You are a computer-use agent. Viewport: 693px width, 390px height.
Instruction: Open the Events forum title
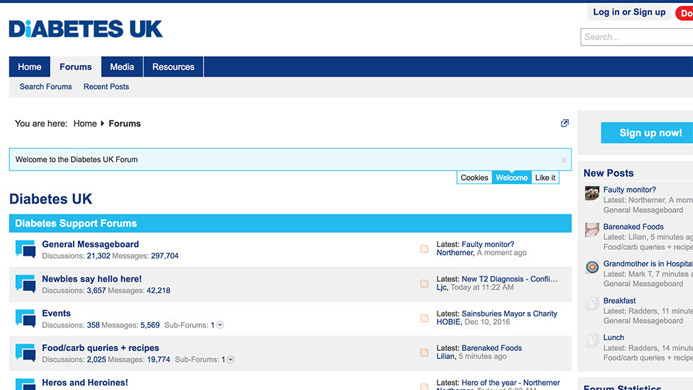(56, 313)
